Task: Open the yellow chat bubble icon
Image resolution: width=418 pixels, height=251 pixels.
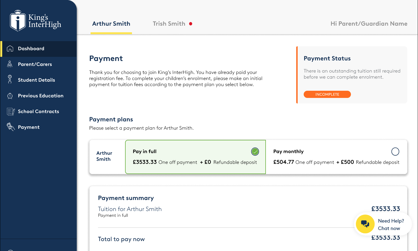Action: tap(365, 224)
